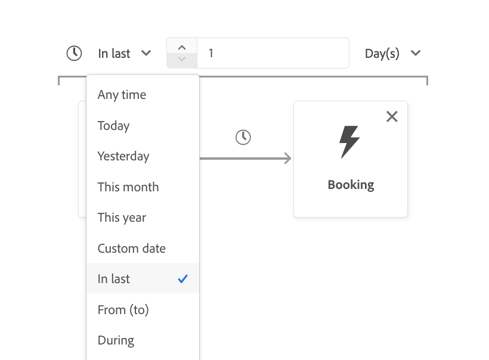Click the Booking event label

tap(351, 185)
